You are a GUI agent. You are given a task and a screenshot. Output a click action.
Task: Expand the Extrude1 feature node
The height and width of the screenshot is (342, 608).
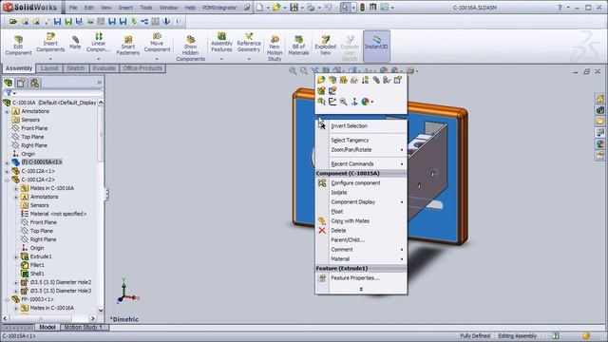click(x=16, y=256)
